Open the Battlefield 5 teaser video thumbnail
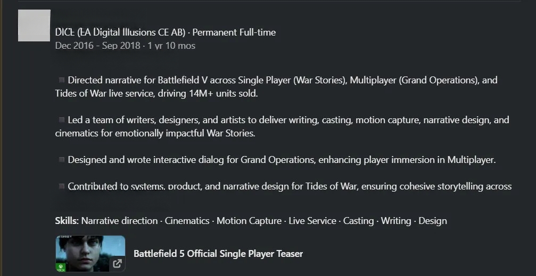536x276 pixels. (x=90, y=254)
